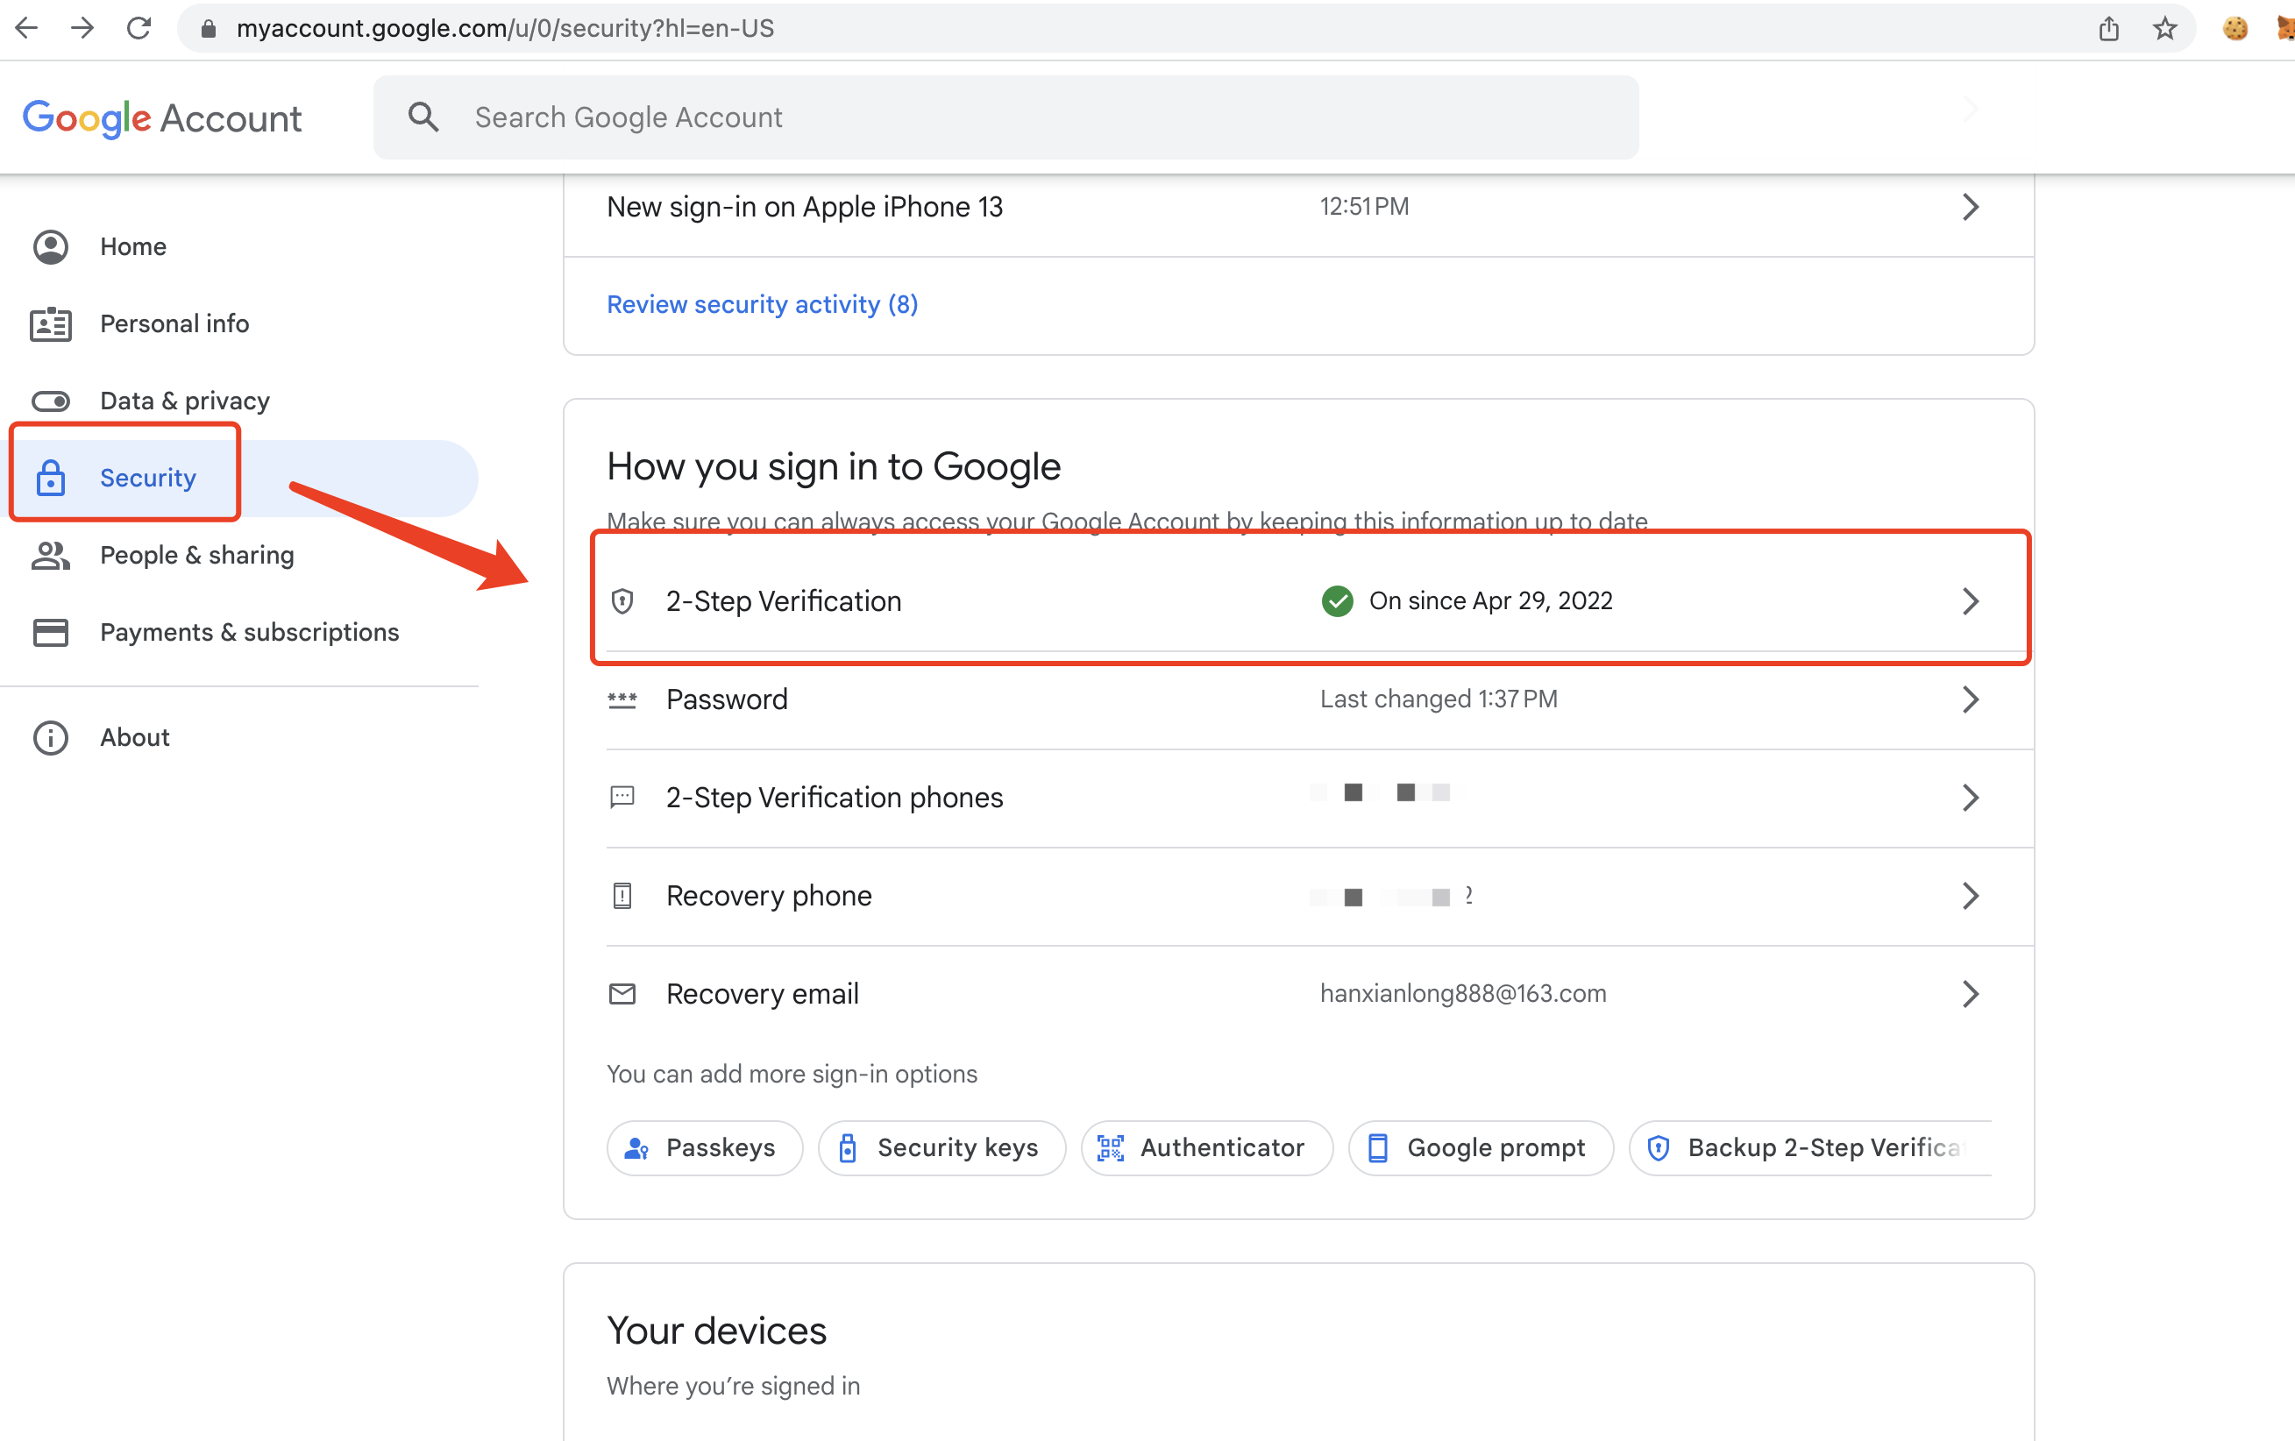Screen dimensions: 2295x1441
Task: Click the Recovery email label
Action: pos(763,994)
